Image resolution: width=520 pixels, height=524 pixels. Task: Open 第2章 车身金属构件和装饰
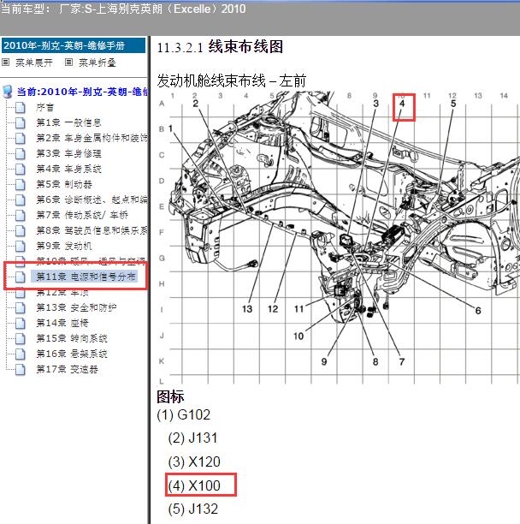point(92,138)
